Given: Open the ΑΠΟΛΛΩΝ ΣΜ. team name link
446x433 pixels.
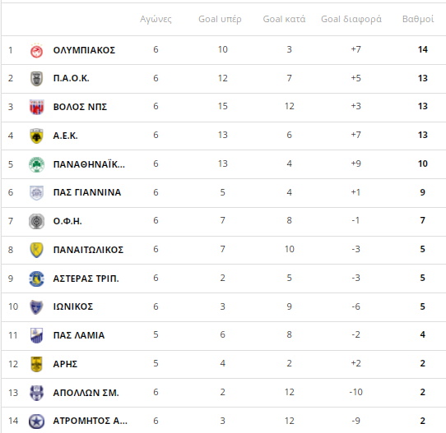Looking at the screenshot, I should (86, 393).
